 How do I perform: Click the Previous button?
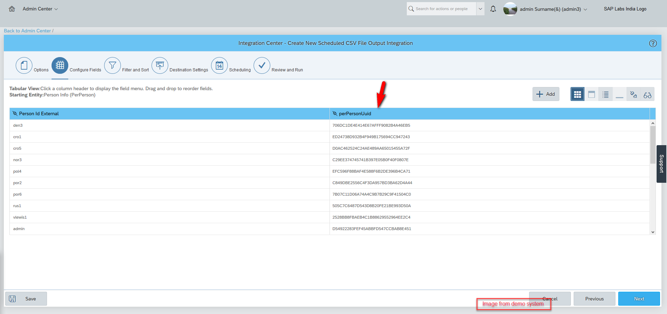(x=595, y=299)
